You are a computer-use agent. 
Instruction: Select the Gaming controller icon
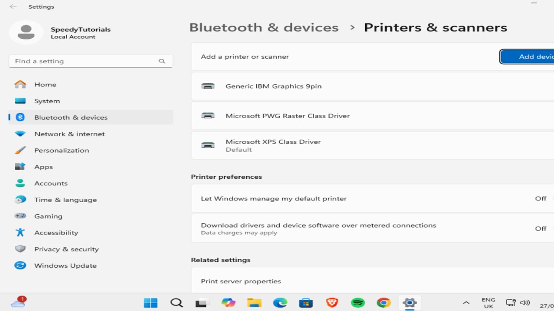tap(20, 216)
